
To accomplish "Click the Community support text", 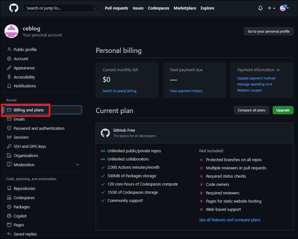I will [x=125, y=201].
